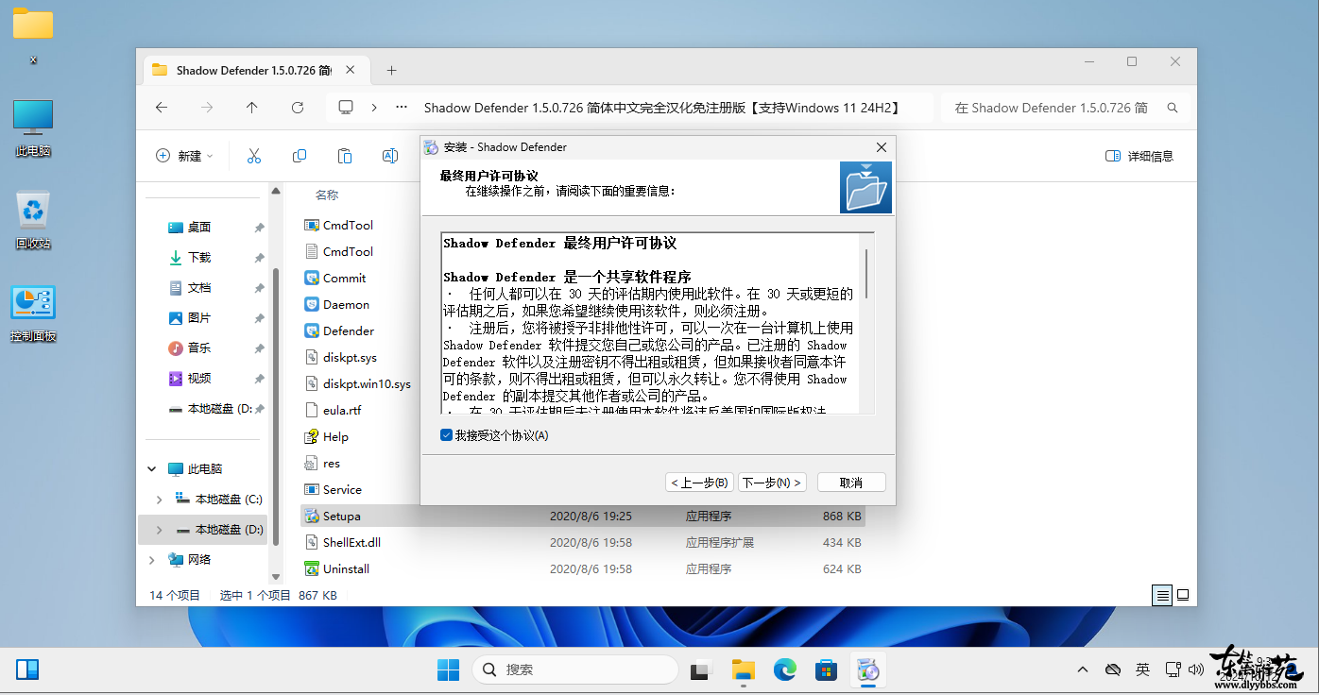
Task: Close the Shadow Defender Explorer tab
Action: (351, 70)
